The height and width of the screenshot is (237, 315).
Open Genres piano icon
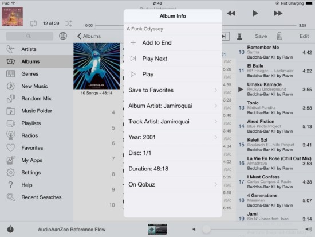click(x=11, y=74)
